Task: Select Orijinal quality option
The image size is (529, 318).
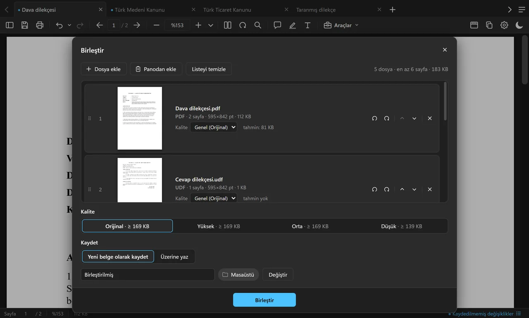Action: click(x=127, y=226)
